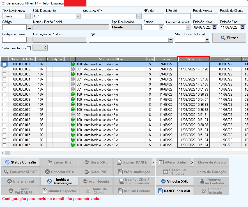Click the Filtrar magnifier button
This screenshot has height=207, width=248.
[x=229, y=38]
